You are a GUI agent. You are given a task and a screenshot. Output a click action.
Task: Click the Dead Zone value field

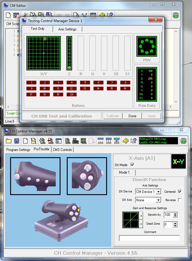168,224
